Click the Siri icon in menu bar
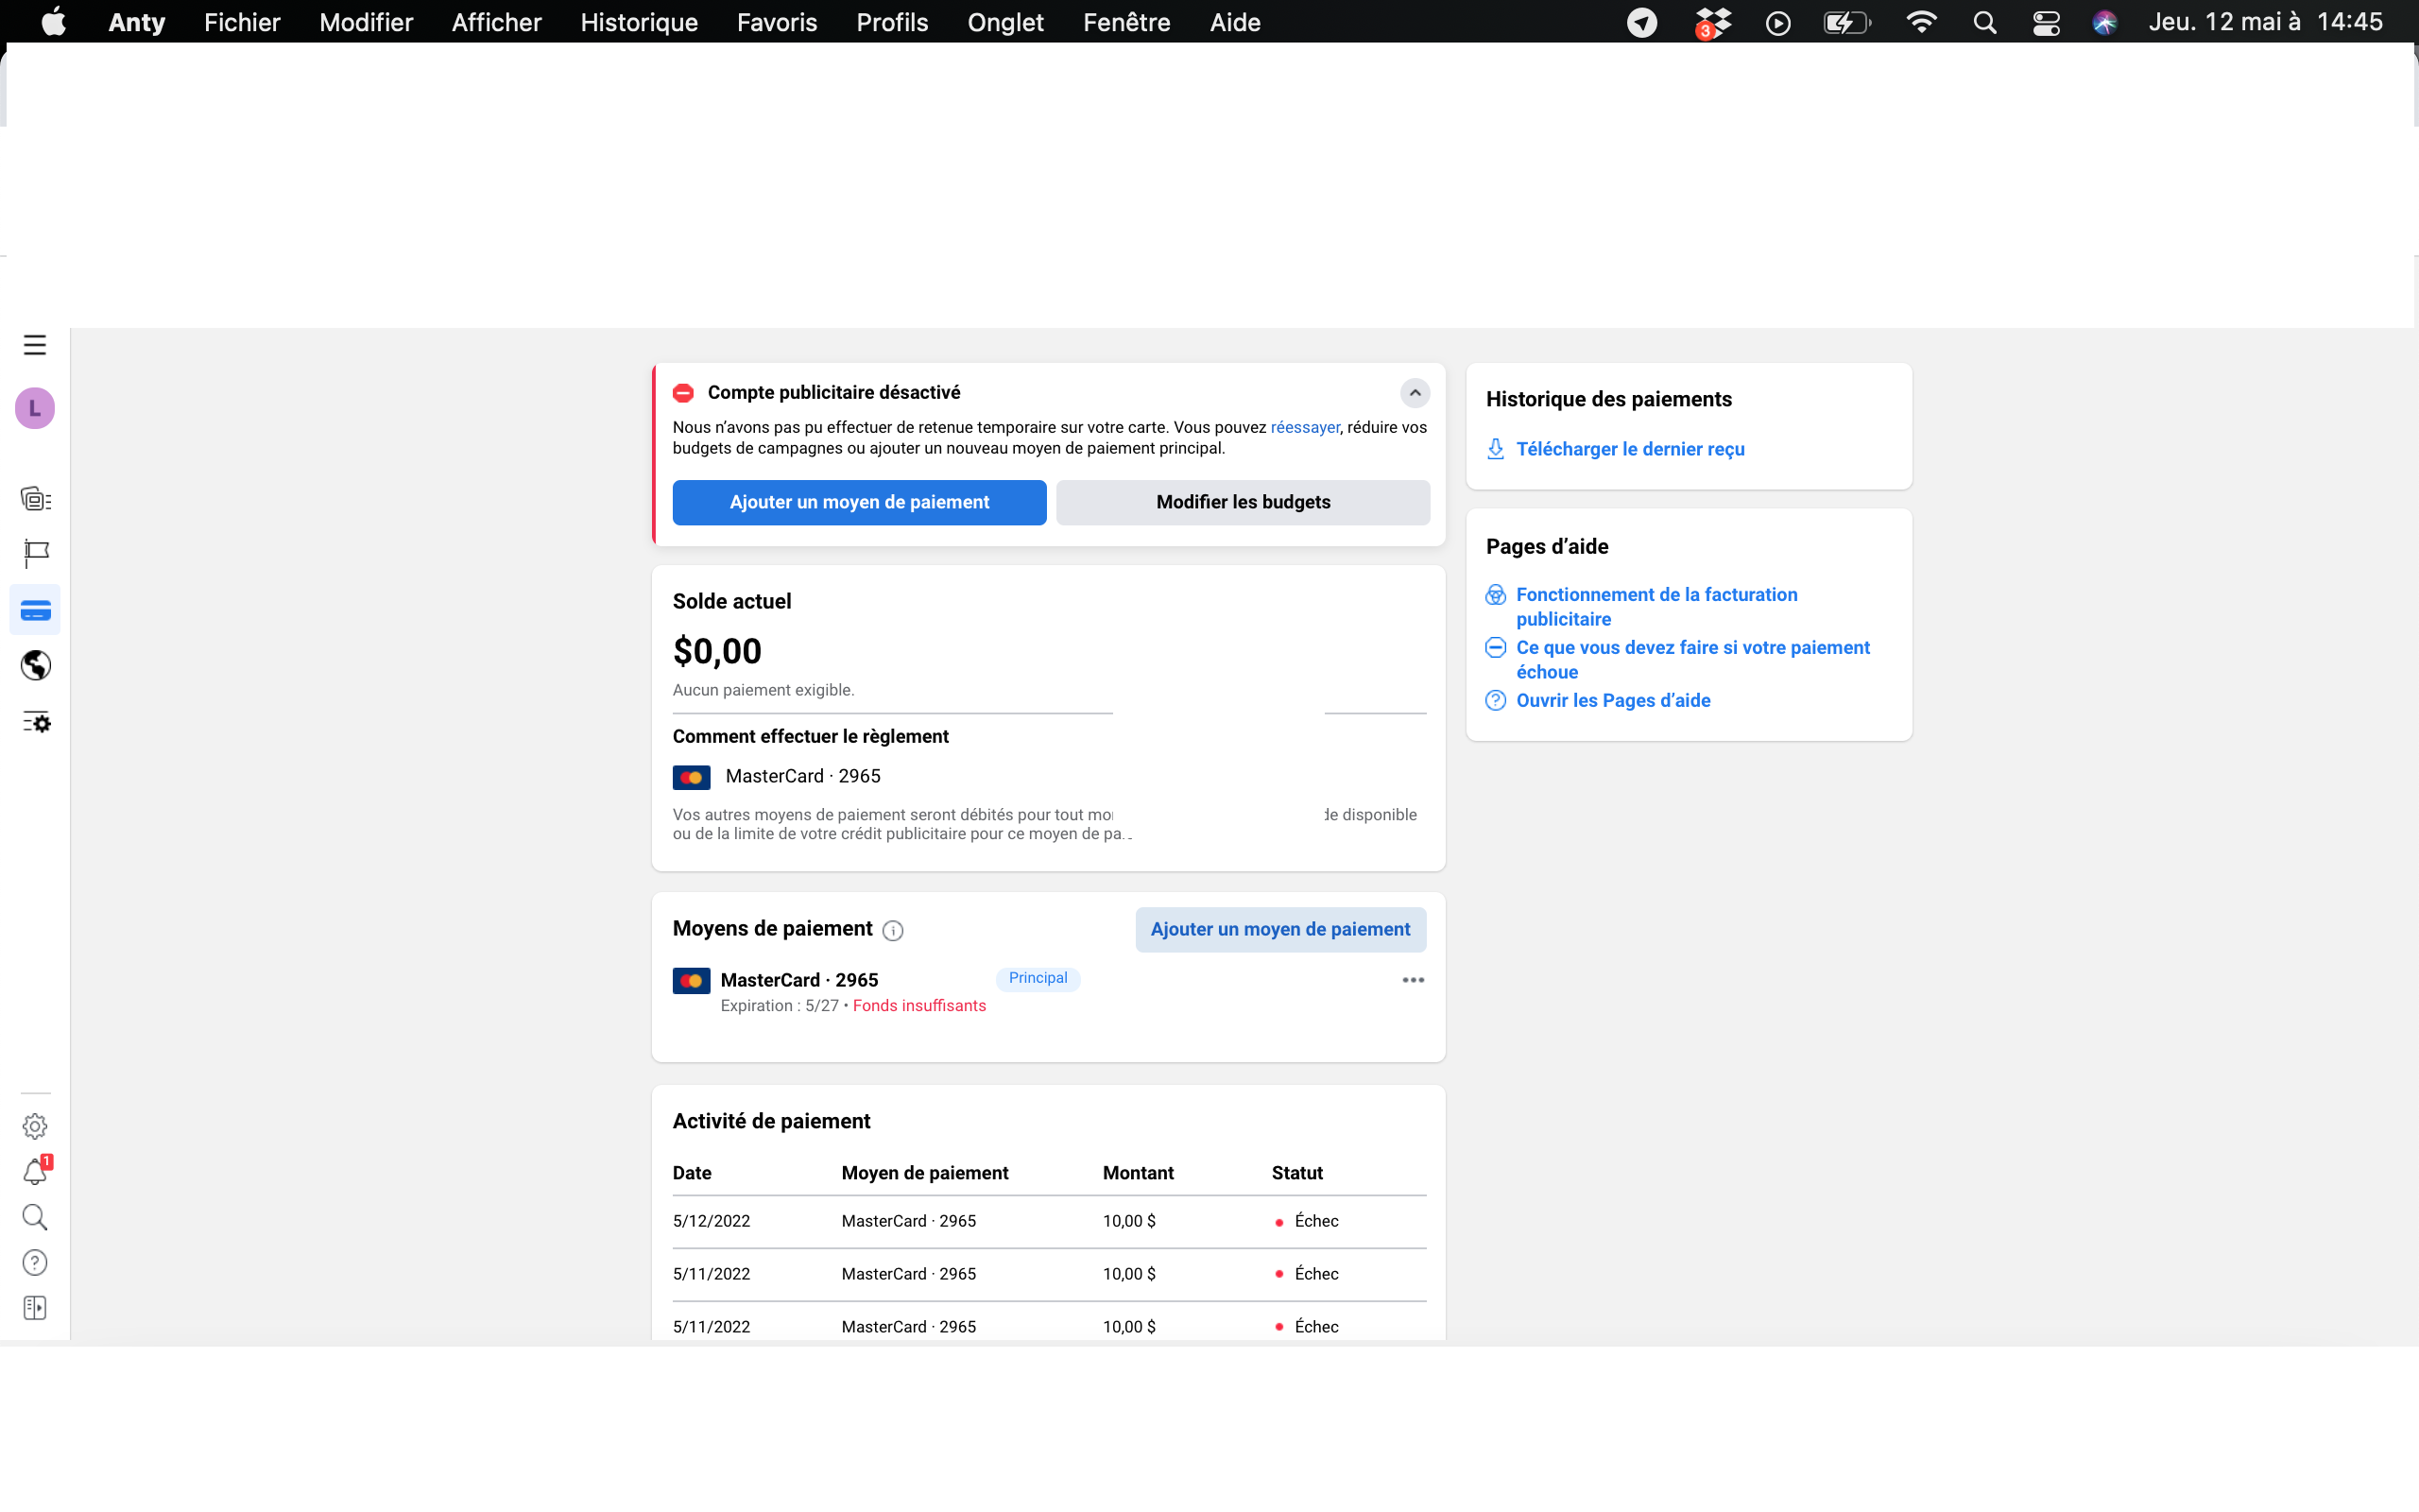 2105,22
